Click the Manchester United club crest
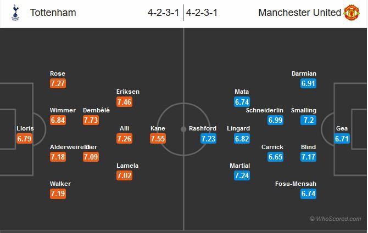Viewport: 368px width, 233px height. coord(352,13)
